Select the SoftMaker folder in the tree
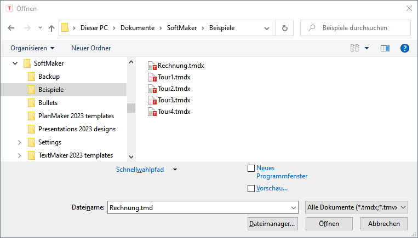Image resolution: width=418 pixels, height=238 pixels. [49, 63]
